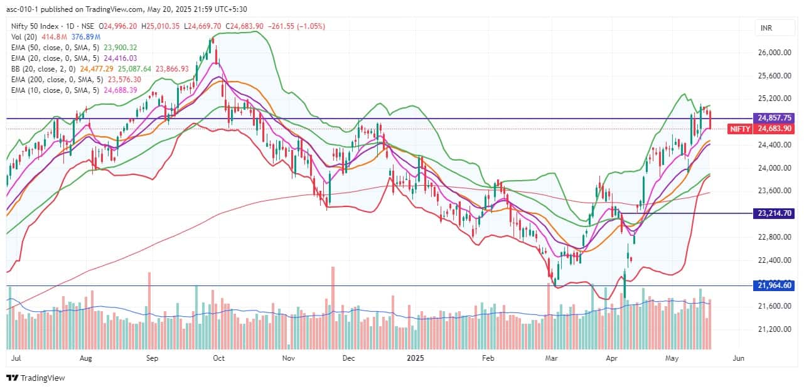Viewport: 804px width, 389px height.
Task: Click the EMA 10 value 24,688.39
Action: [x=122, y=90]
